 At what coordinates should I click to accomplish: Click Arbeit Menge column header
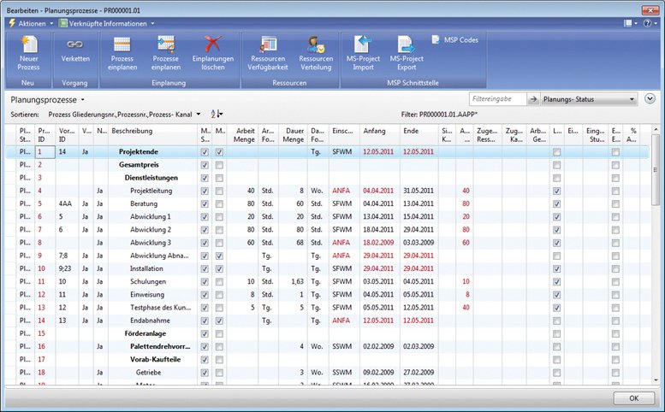(242, 135)
